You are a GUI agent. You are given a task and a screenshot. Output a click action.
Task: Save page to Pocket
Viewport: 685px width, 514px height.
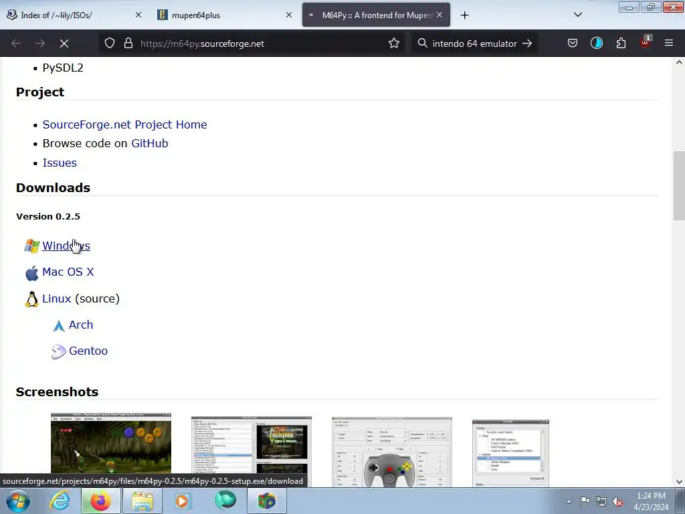coord(573,43)
